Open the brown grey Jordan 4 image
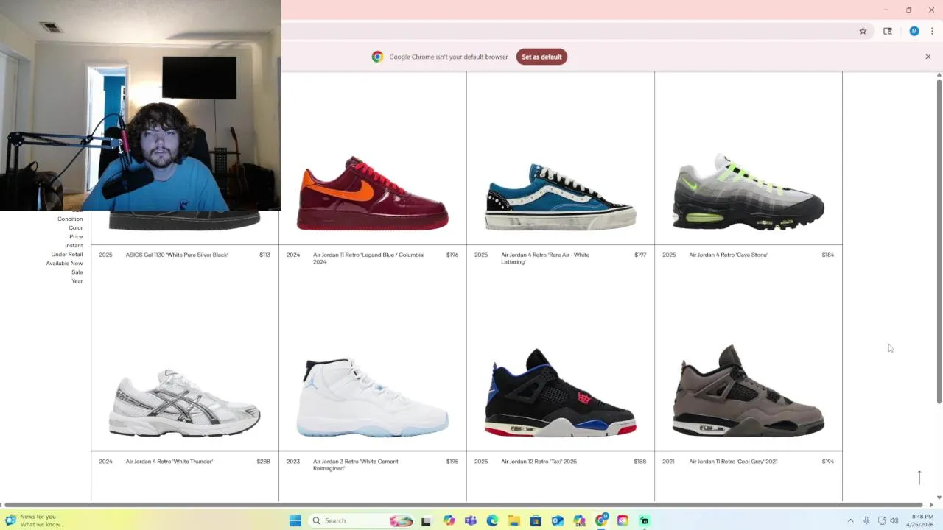The width and height of the screenshot is (943, 530). [749, 390]
